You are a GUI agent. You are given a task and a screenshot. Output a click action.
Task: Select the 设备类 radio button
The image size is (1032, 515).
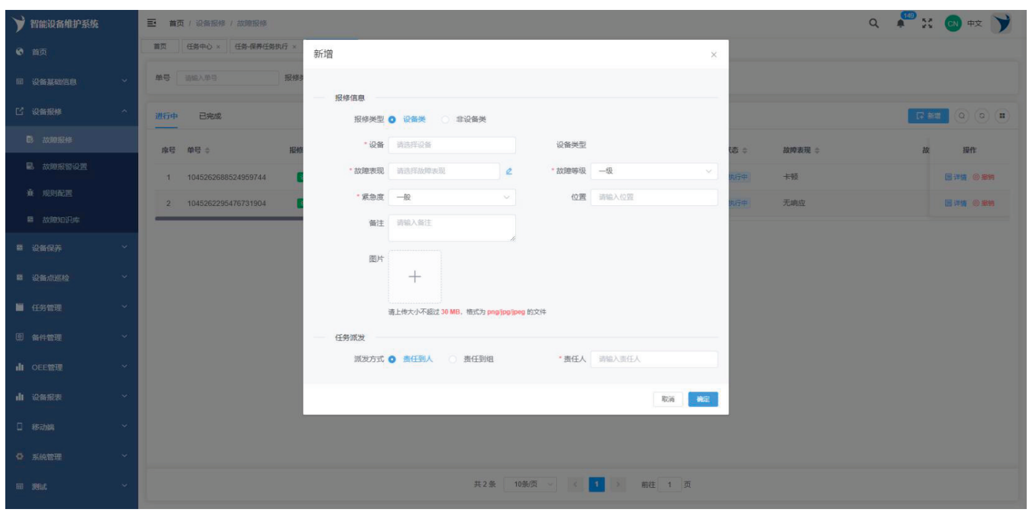tap(392, 120)
